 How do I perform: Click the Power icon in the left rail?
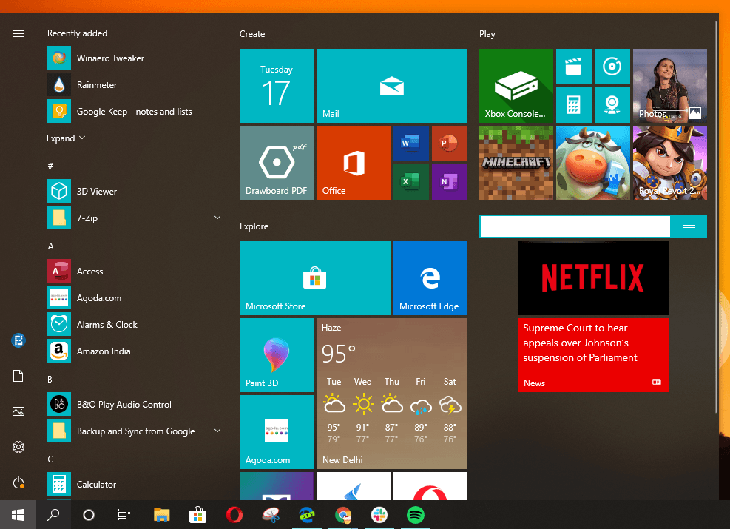coord(18,482)
